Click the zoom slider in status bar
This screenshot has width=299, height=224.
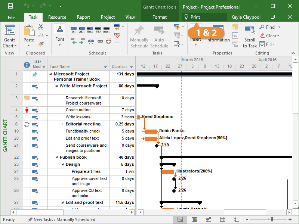click(x=272, y=220)
